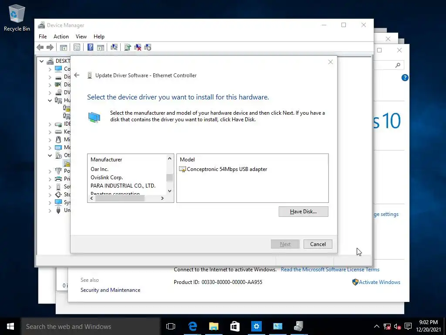This screenshot has width=446, height=335.
Task: Show hidden tray icons chevron
Action: point(376,326)
